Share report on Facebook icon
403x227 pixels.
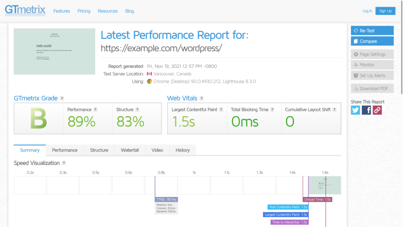tap(366, 110)
